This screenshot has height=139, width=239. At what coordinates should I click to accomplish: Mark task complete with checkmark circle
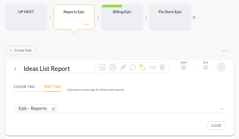point(221,67)
